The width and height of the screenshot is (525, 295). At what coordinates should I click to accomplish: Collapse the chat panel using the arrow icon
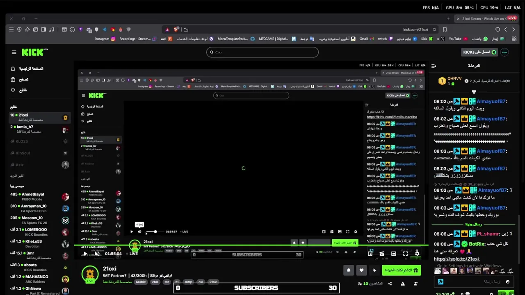pyautogui.click(x=434, y=66)
